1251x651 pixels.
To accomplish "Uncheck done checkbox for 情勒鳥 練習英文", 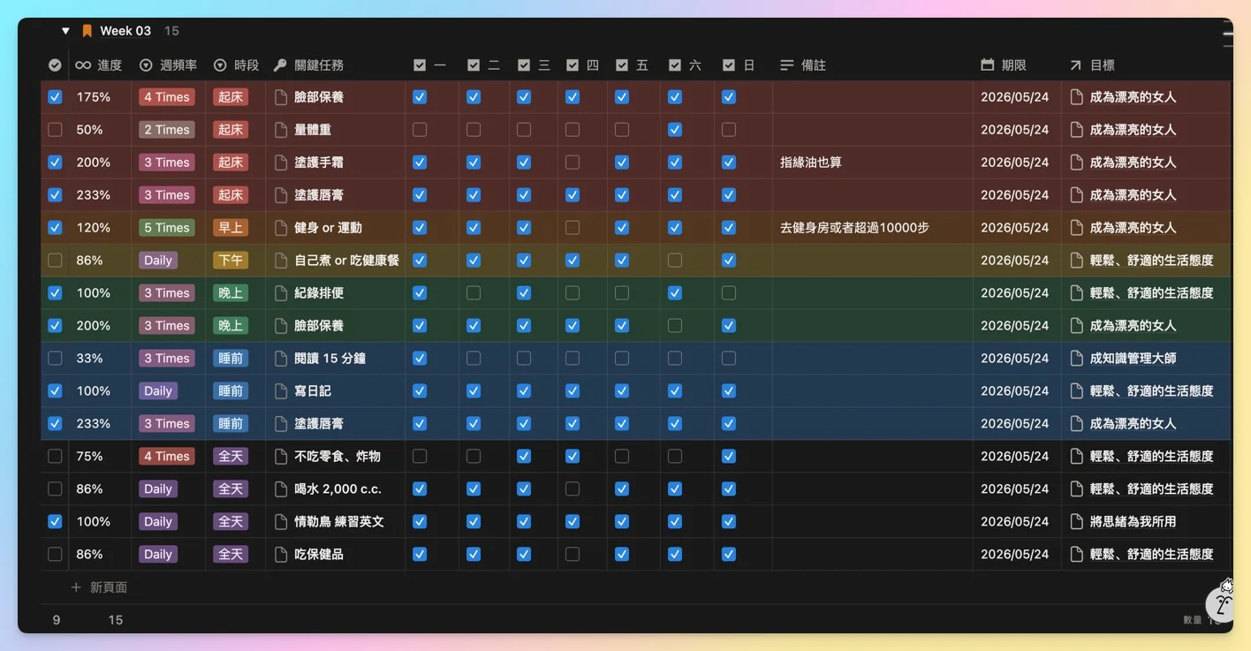I will coord(55,522).
